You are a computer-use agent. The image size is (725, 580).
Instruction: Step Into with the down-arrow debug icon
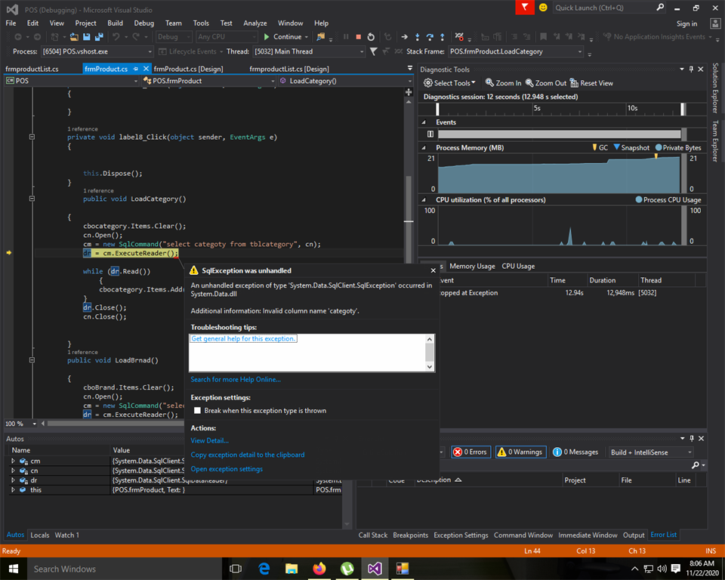[418, 36]
